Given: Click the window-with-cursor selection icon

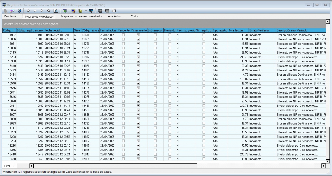Looking at the screenshot, I should click(91, 11).
